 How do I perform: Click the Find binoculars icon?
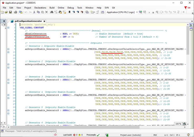click(x=52, y=12)
